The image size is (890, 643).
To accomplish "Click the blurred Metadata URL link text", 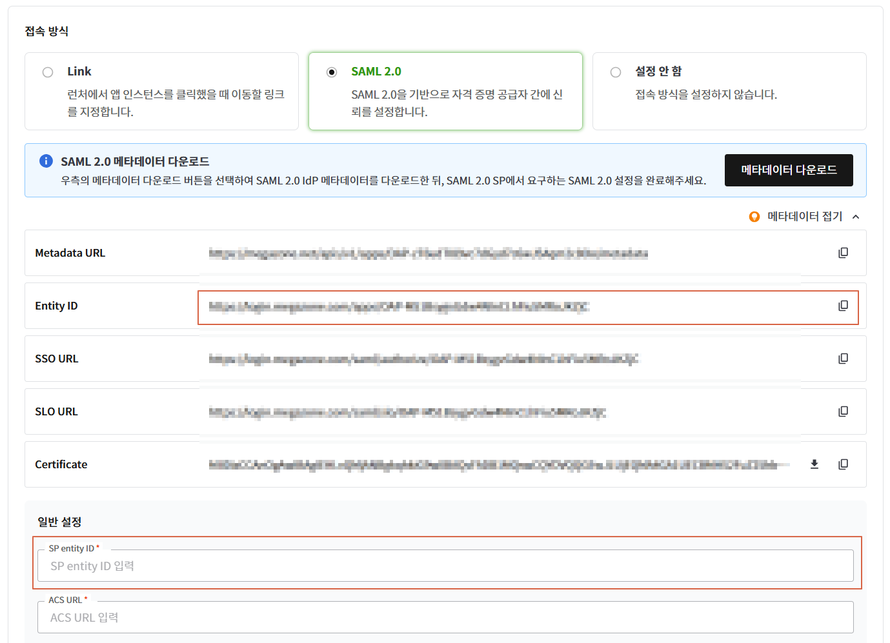I will (x=428, y=253).
